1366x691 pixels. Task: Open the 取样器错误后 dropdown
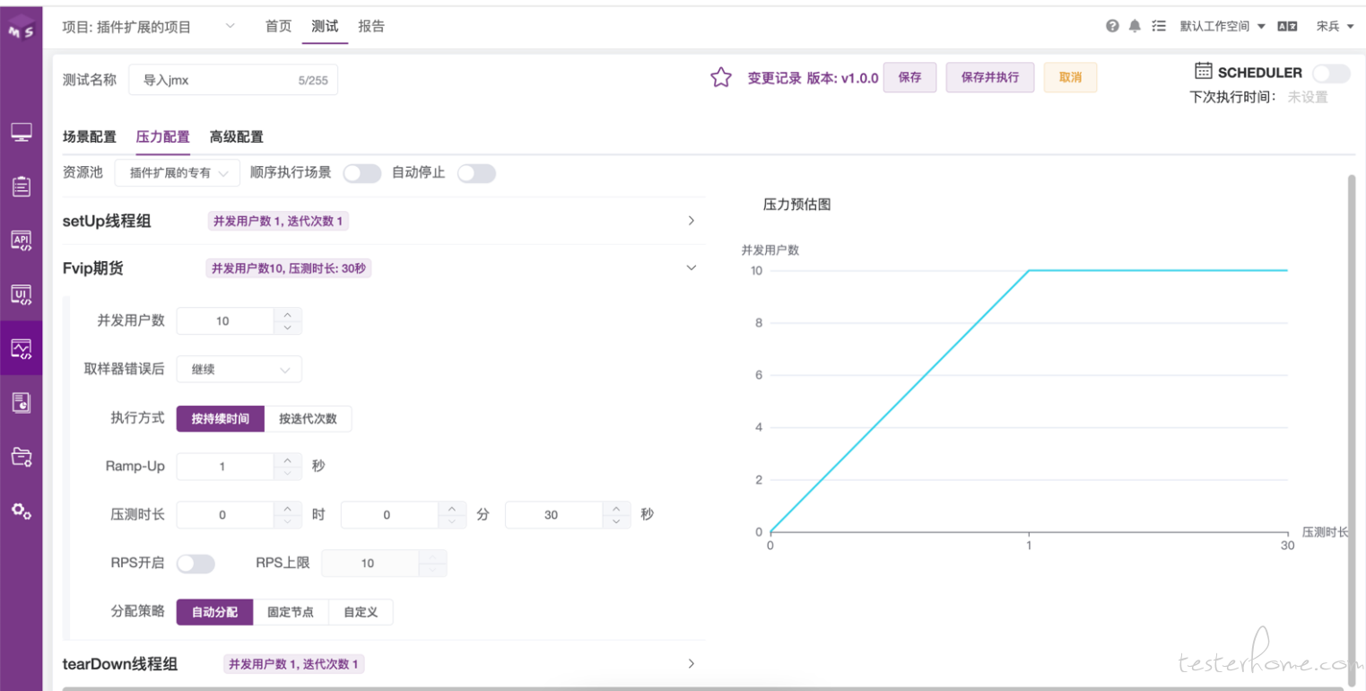(x=239, y=369)
